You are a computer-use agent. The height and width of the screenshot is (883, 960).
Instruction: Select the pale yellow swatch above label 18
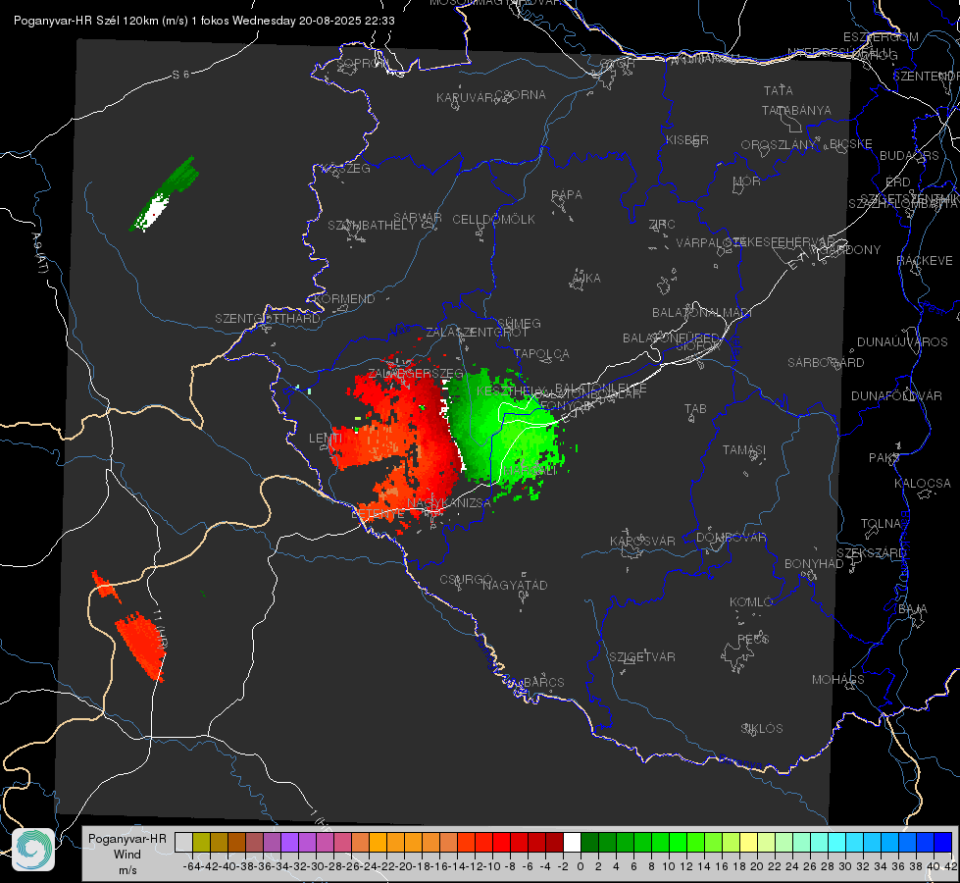749,842
